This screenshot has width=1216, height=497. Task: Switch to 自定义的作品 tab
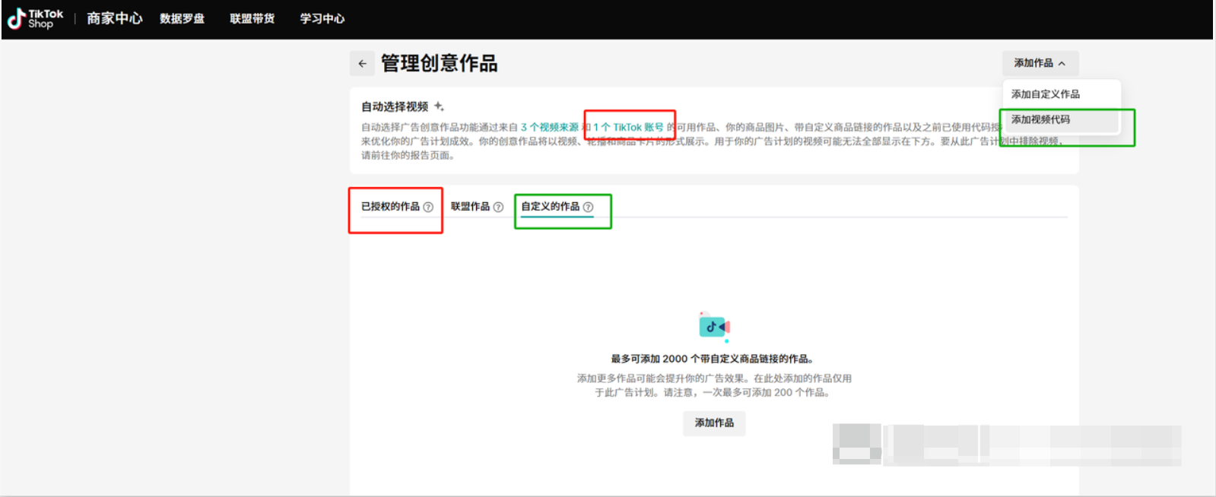(550, 207)
